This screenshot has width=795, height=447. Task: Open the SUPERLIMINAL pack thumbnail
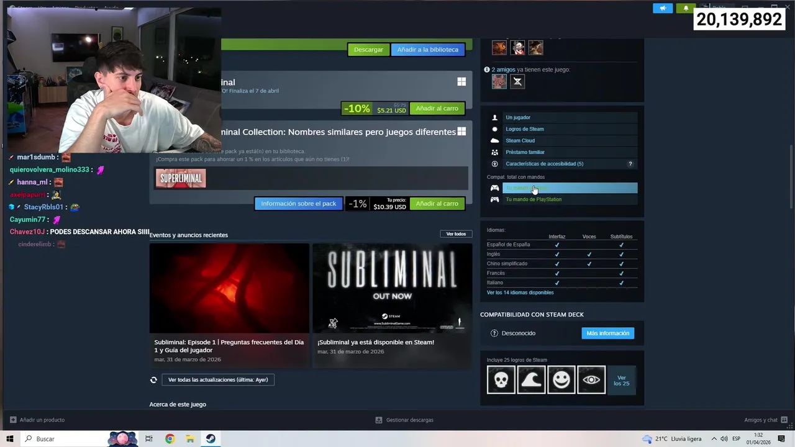tap(181, 179)
